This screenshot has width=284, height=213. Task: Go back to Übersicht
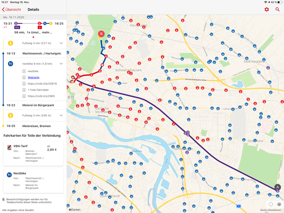click(11, 10)
